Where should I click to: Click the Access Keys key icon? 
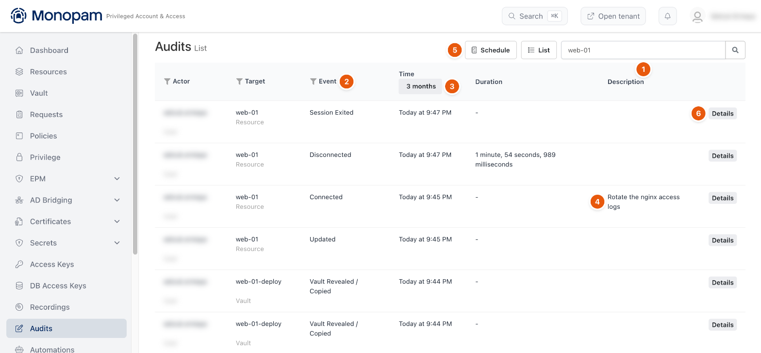click(x=19, y=264)
